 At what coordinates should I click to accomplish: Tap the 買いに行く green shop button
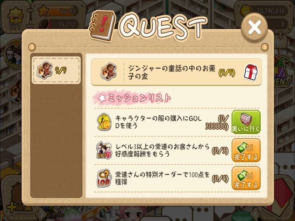(x=246, y=122)
